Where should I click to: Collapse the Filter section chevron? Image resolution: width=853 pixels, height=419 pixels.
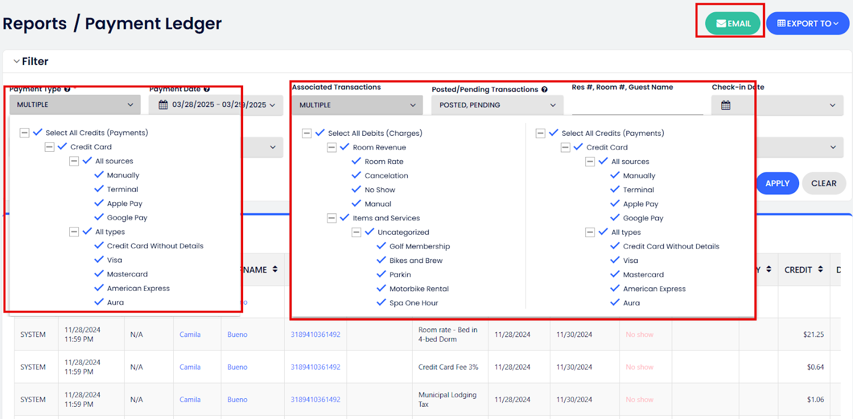pyautogui.click(x=17, y=62)
